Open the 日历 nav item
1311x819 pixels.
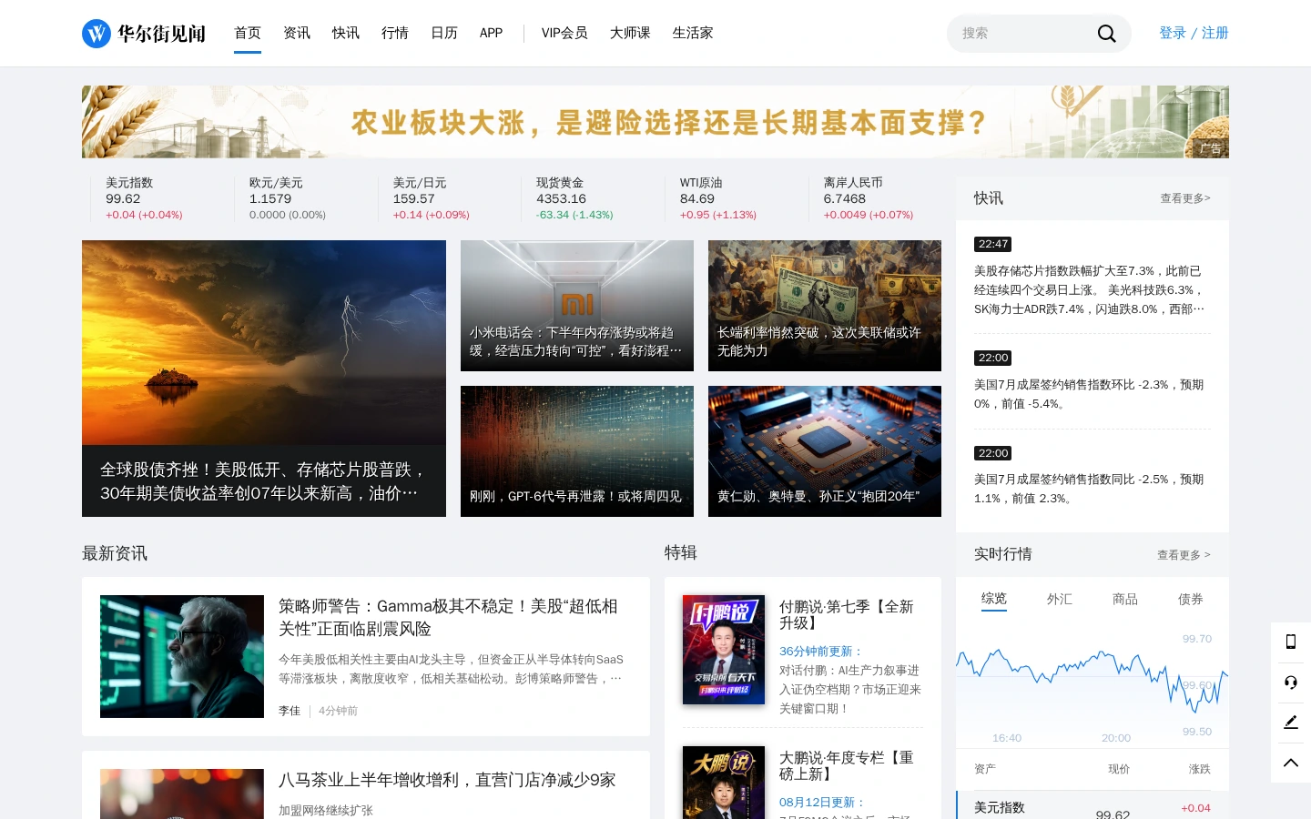pyautogui.click(x=444, y=33)
